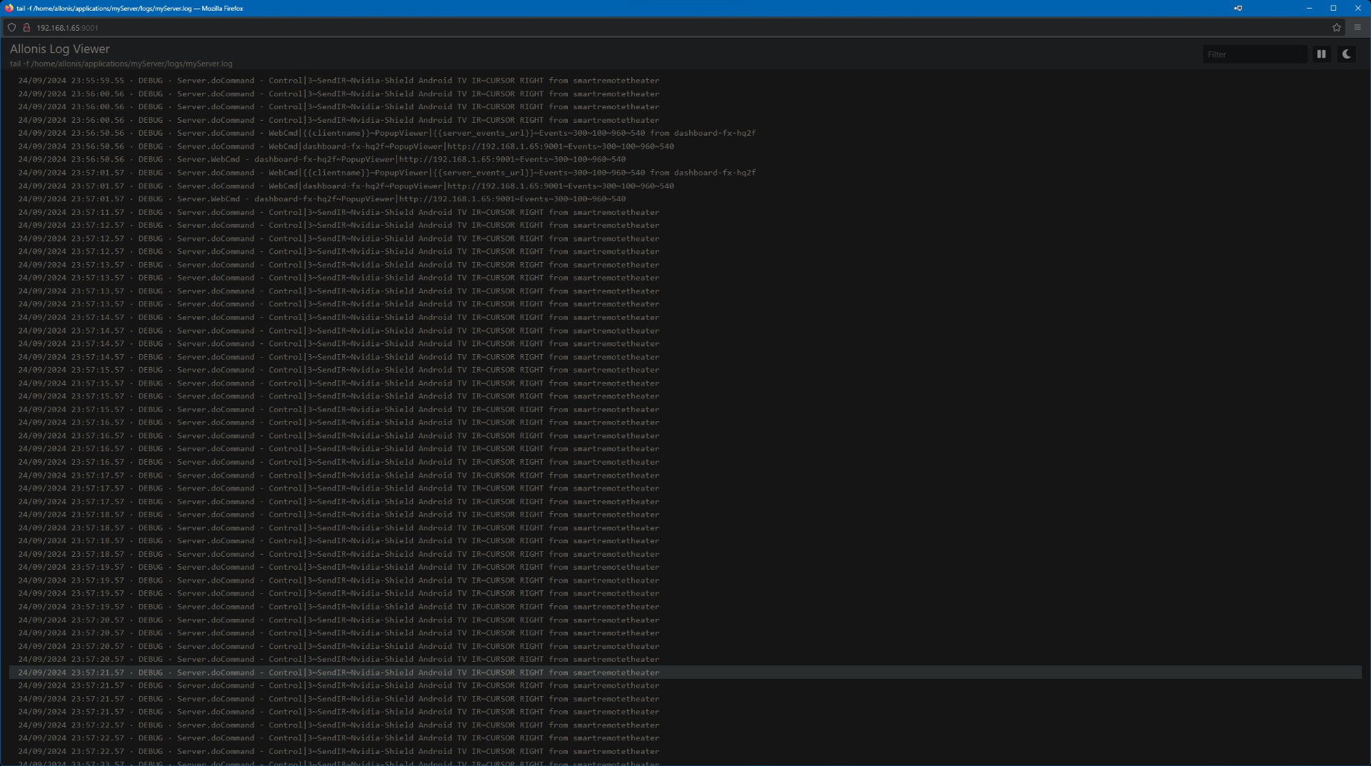The height and width of the screenshot is (766, 1371).
Task: Select the 192.168.1.65:9001 address bar
Action: pos(68,28)
